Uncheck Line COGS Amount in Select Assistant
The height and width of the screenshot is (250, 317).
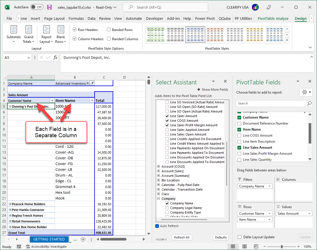[x=167, y=121]
